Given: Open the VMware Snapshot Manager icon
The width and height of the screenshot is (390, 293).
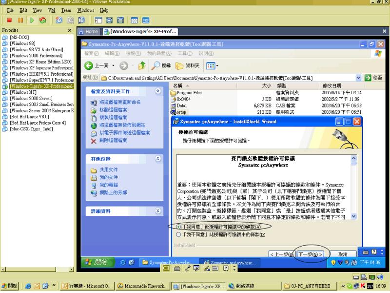Looking at the screenshot, I should tap(81, 20).
